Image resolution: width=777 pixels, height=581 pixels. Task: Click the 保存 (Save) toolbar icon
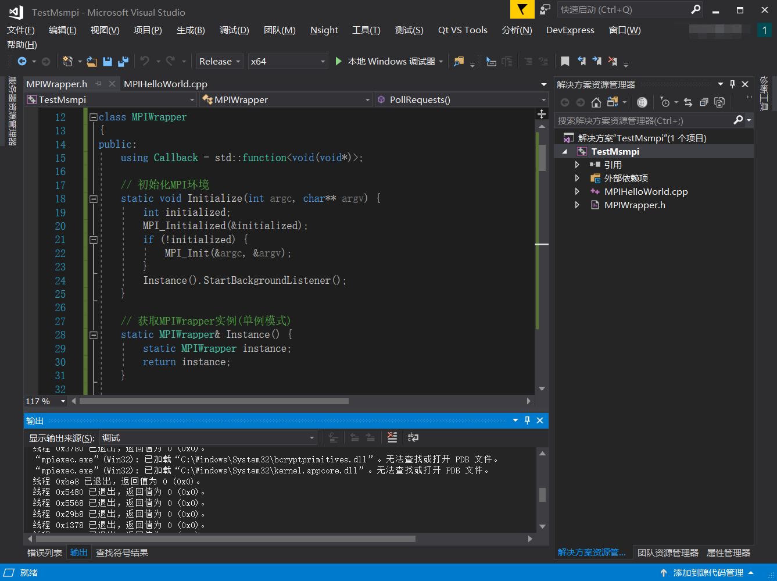pyautogui.click(x=108, y=61)
